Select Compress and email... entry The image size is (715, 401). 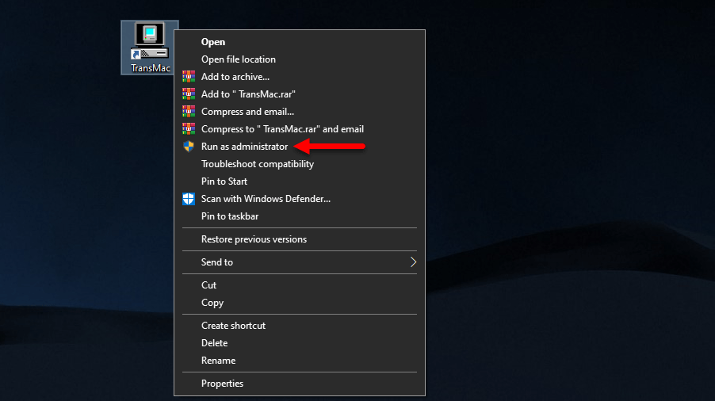[300, 112]
